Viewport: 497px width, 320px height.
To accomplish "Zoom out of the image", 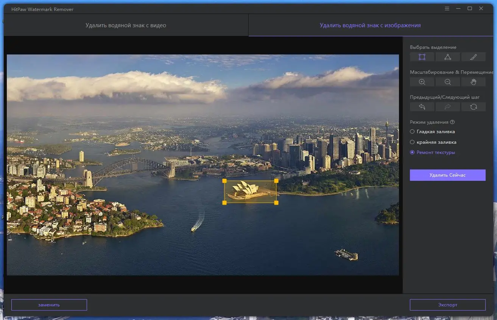I will [448, 82].
